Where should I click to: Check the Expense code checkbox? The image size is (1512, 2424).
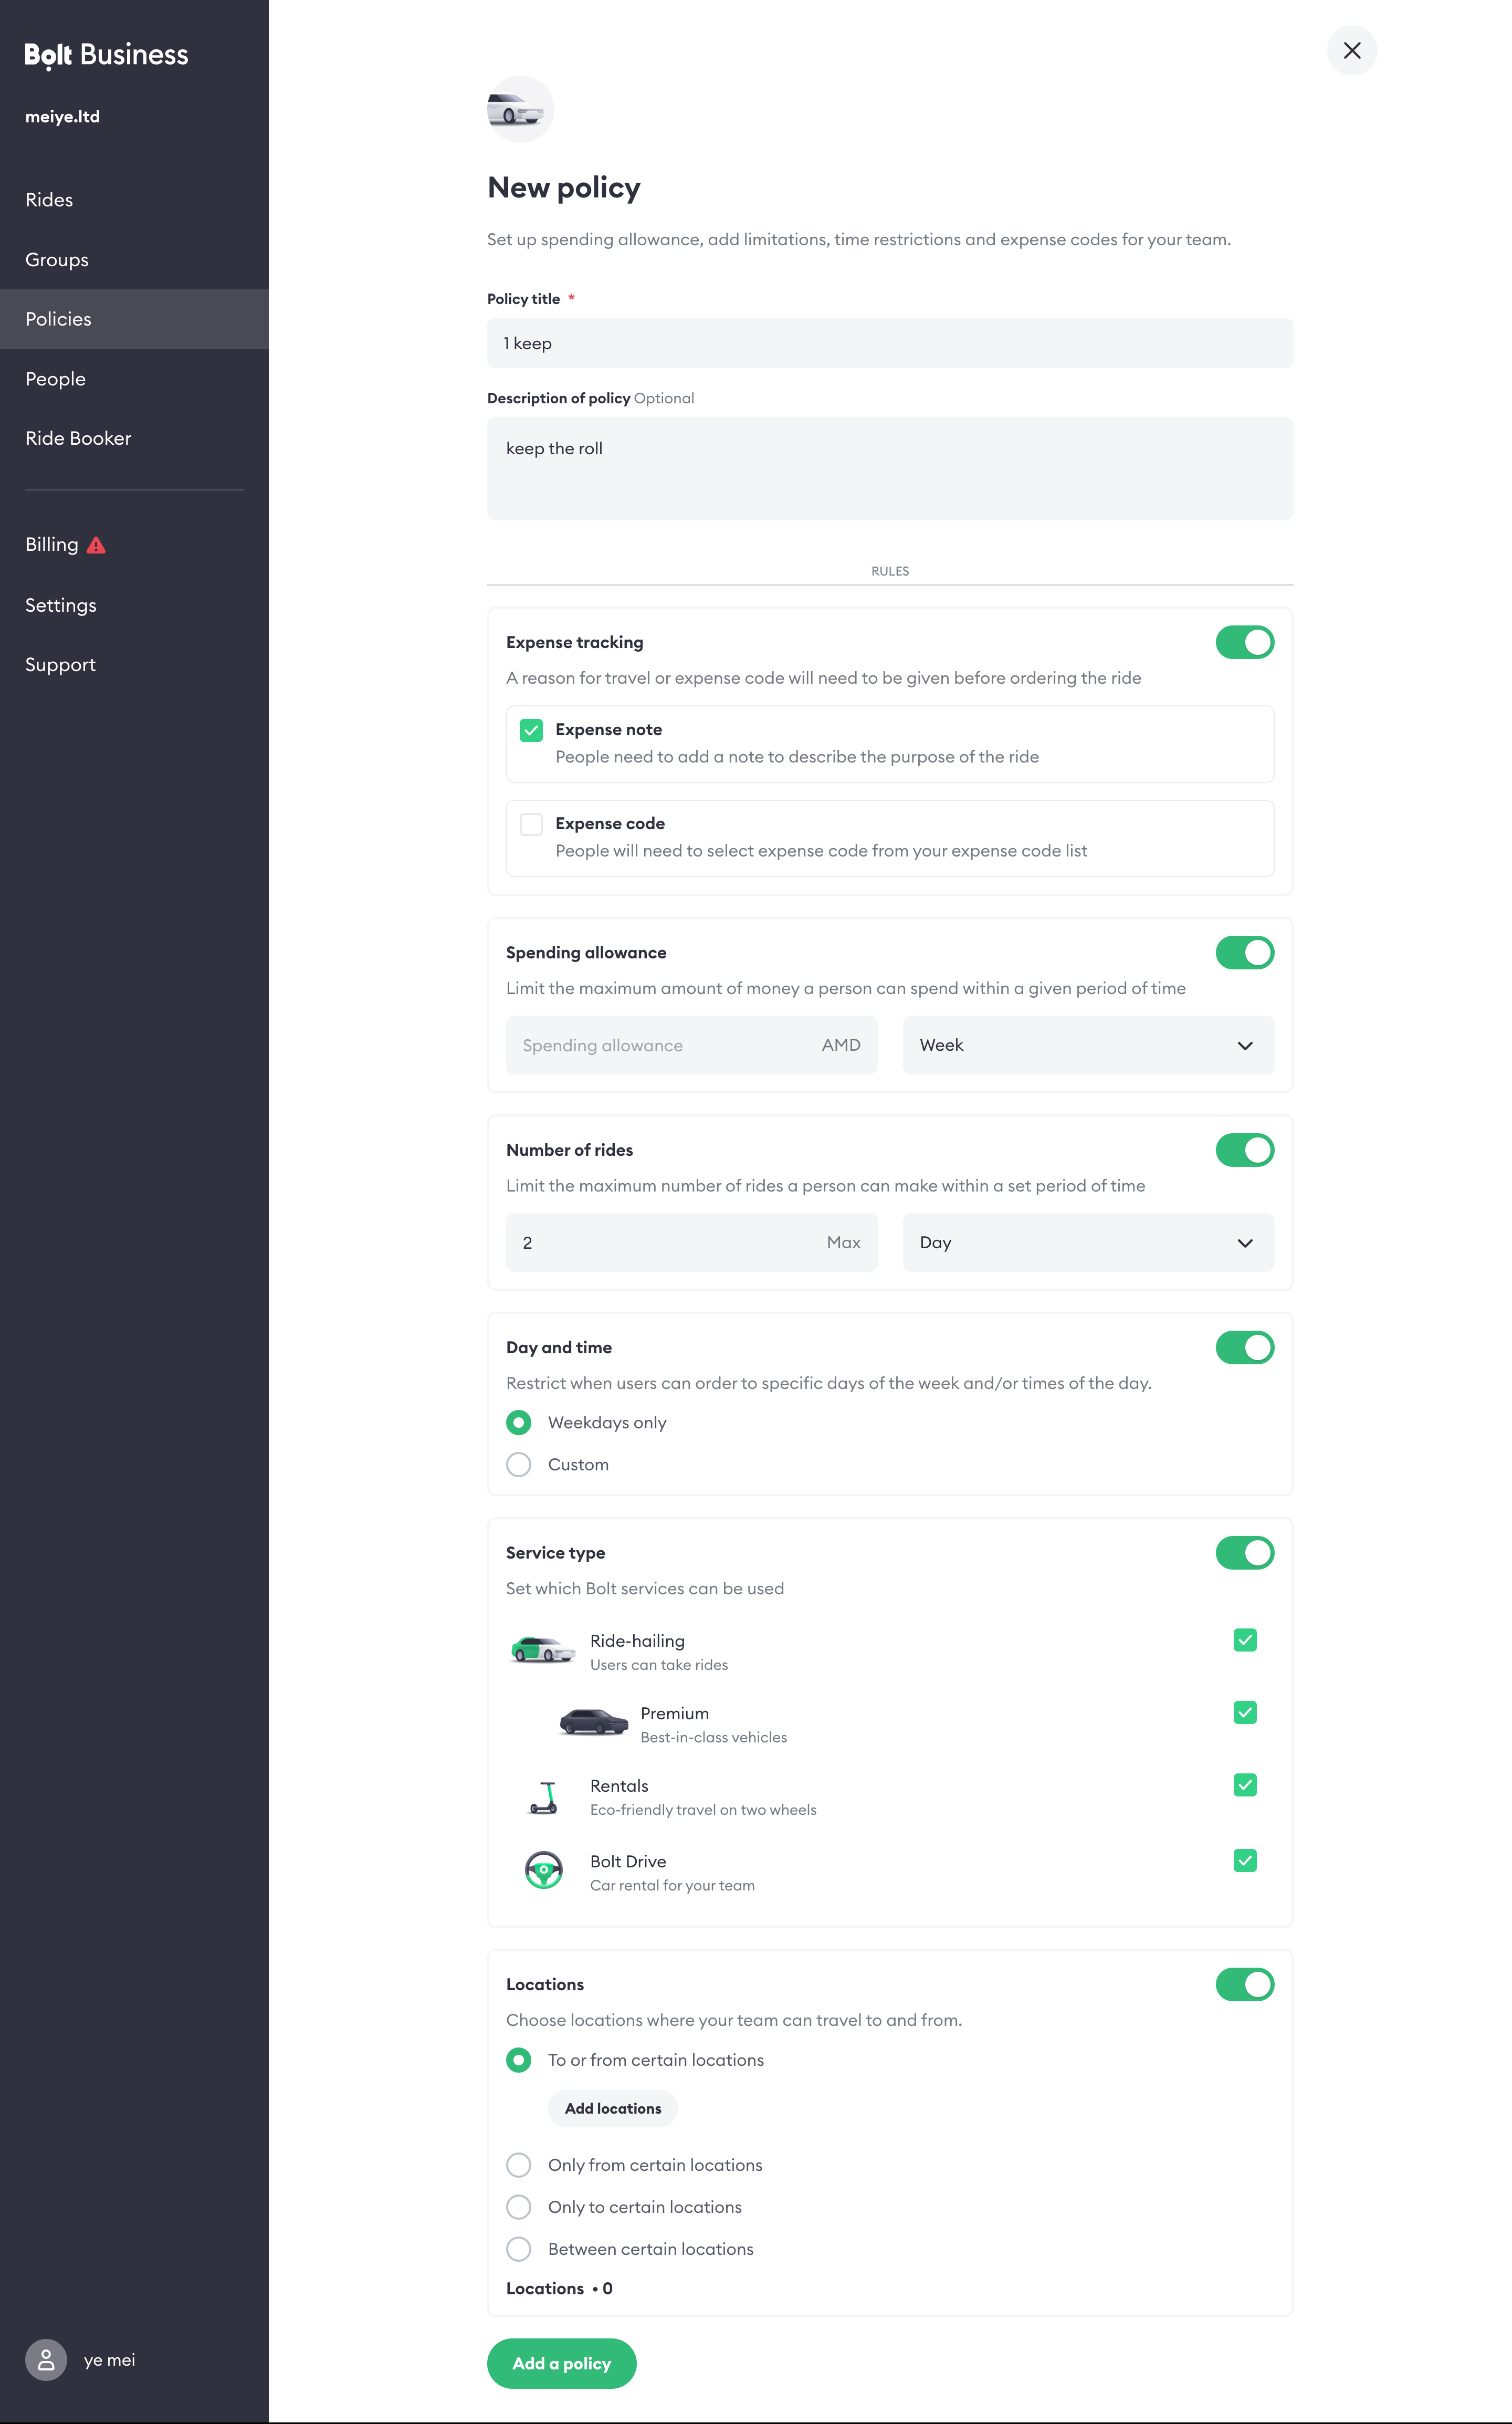[531, 824]
